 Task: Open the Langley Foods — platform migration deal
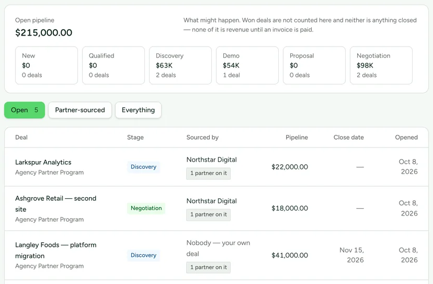56,251
